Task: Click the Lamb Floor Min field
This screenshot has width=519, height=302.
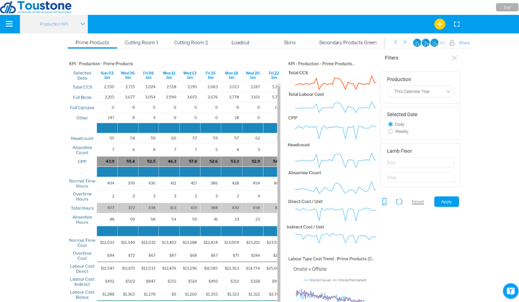Action: point(420,163)
